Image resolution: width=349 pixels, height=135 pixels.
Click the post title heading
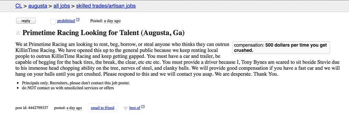click(103, 33)
